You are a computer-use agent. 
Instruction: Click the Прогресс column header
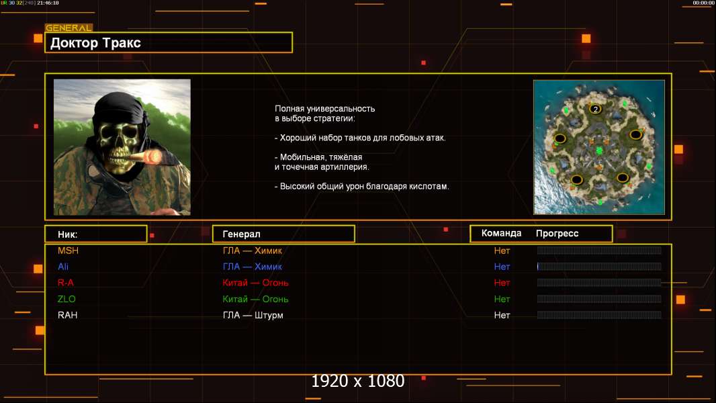pyautogui.click(x=557, y=234)
